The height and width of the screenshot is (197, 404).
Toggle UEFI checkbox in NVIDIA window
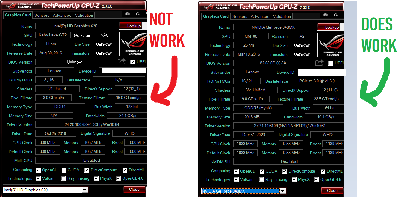331,63
